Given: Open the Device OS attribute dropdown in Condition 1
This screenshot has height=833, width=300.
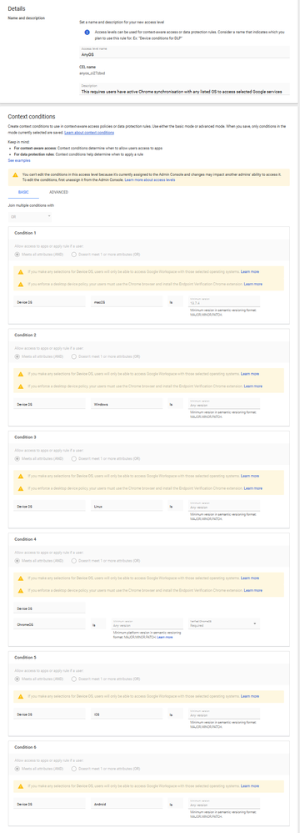Looking at the screenshot, I should (x=49, y=301).
